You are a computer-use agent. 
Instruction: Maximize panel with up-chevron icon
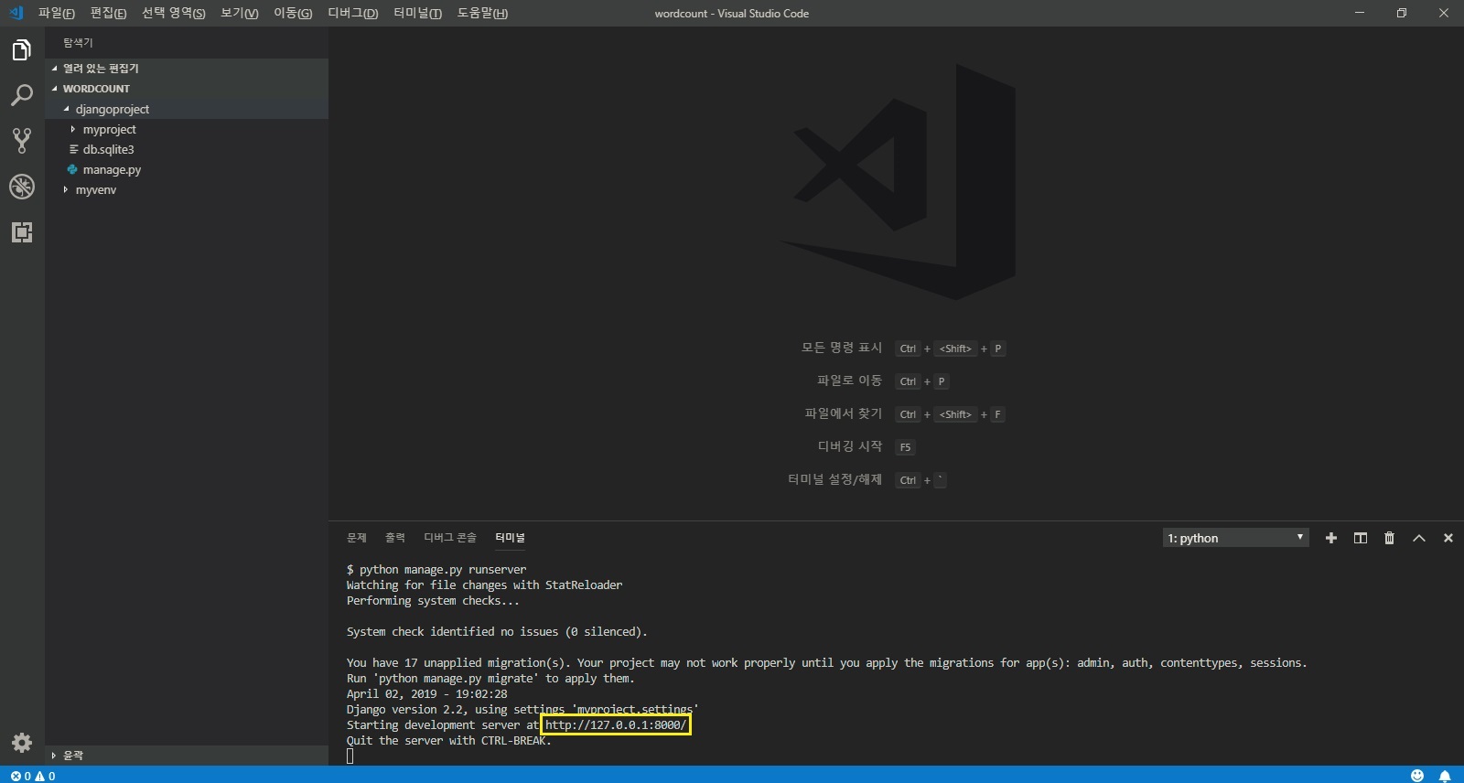pyautogui.click(x=1419, y=538)
